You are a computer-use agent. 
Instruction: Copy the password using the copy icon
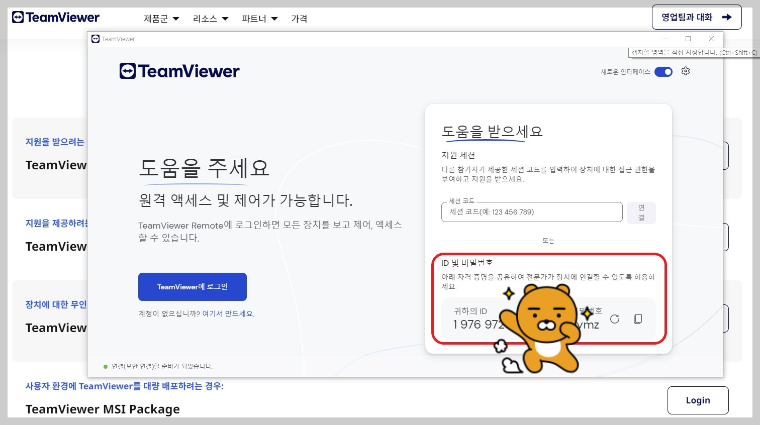click(x=637, y=318)
